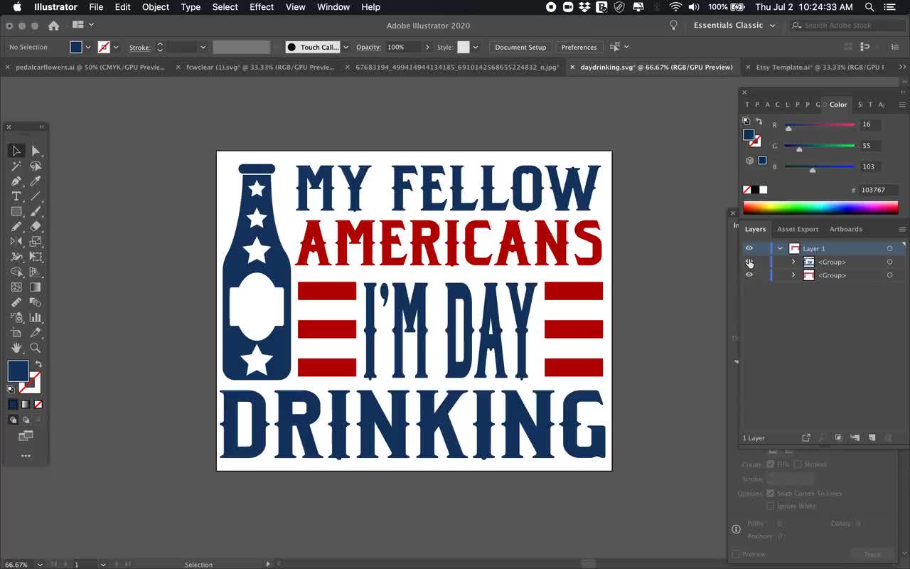910x569 pixels.
Task: Select the Slice tool
Action: [36, 333]
